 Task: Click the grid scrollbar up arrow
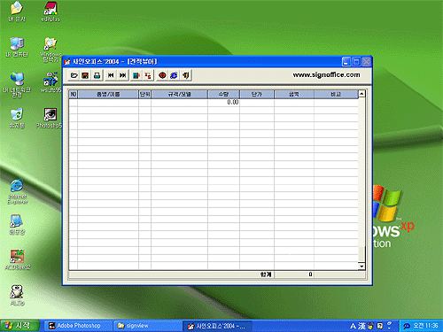pos(361,94)
